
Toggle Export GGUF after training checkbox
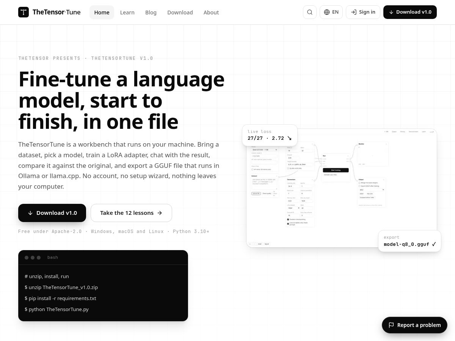(x=359, y=186)
